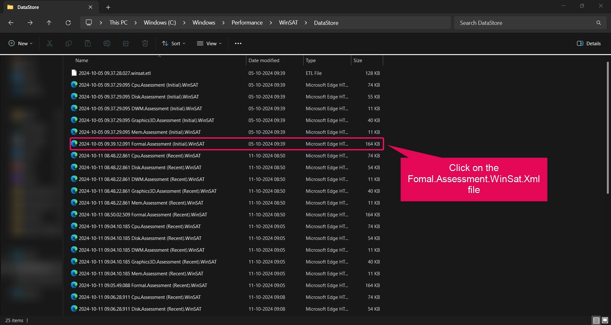The image size is (611, 325).
Task: Select 09.04.10.185 Graphics3D.Assessment (Recent).WinSAT file
Action: click(226, 262)
